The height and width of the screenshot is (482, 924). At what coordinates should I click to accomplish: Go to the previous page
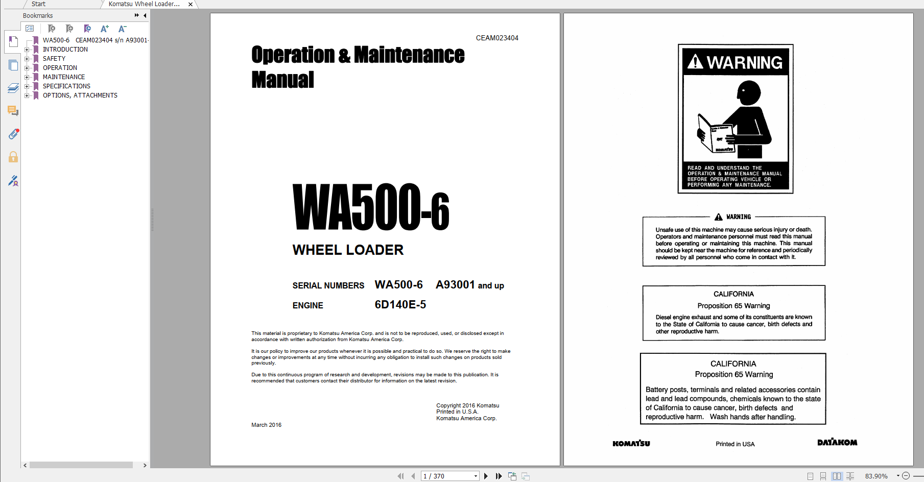[x=413, y=476]
